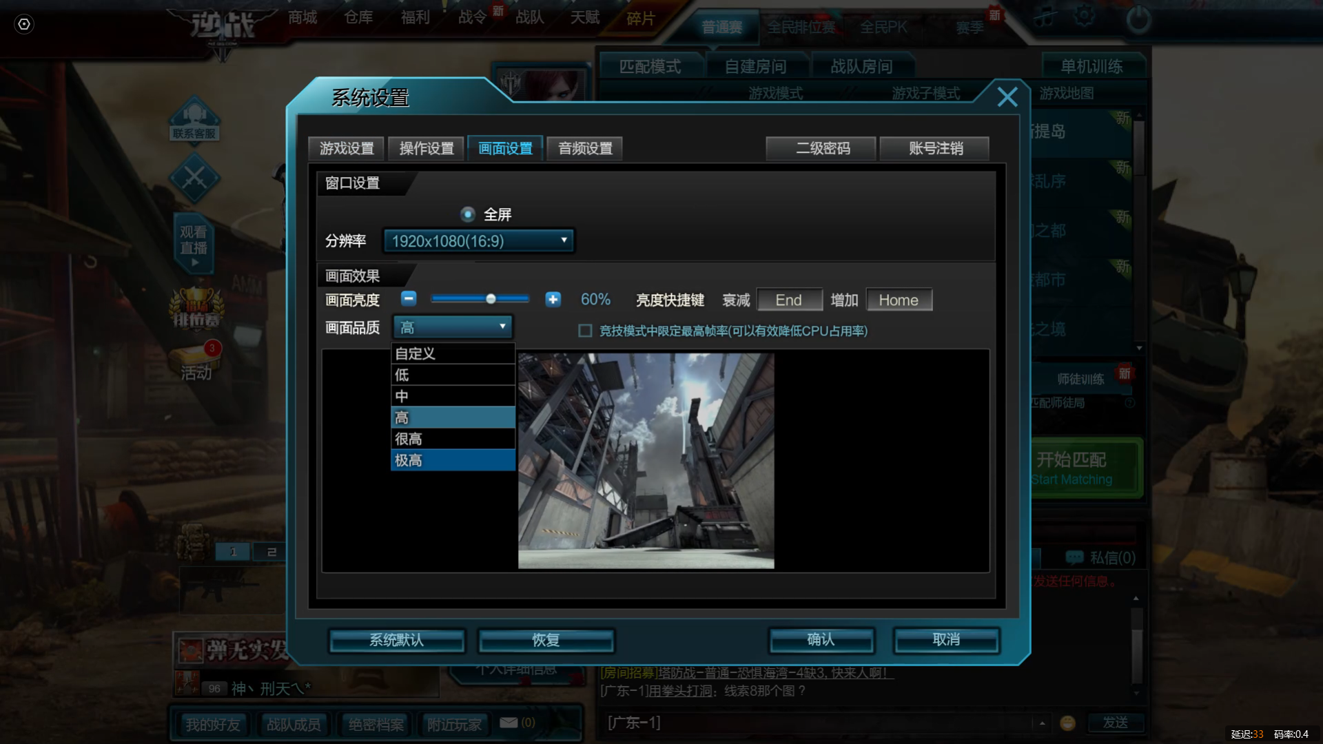Open 活动 events icon
Image resolution: width=1323 pixels, height=744 pixels.
coord(196,361)
